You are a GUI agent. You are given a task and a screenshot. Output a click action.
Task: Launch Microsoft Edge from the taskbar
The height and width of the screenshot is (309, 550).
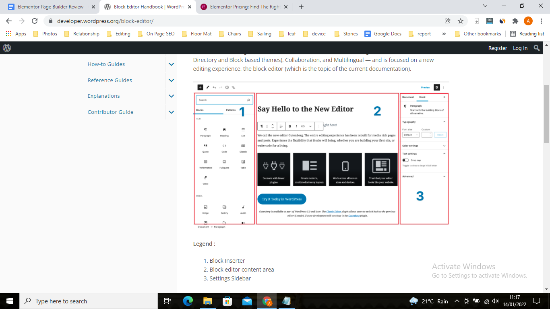[188, 301]
